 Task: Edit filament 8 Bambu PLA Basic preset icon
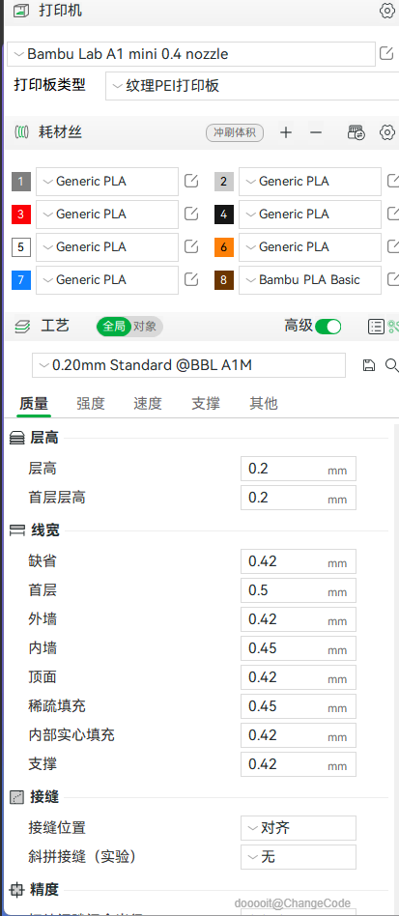click(393, 279)
